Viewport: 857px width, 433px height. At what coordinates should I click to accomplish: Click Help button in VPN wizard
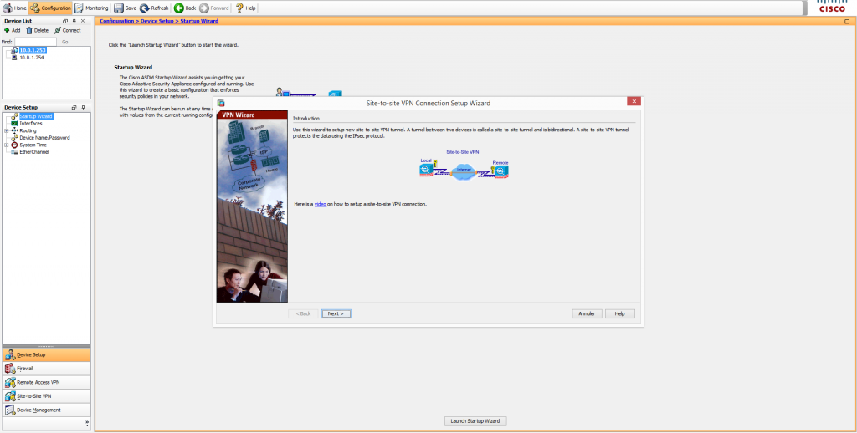coord(620,314)
